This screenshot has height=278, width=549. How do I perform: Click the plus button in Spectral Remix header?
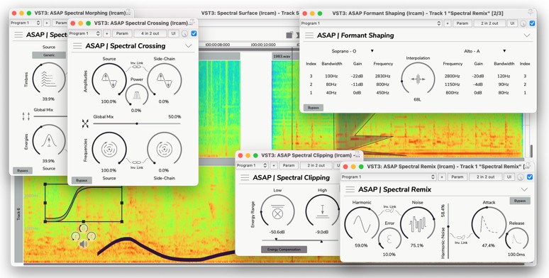click(x=442, y=177)
